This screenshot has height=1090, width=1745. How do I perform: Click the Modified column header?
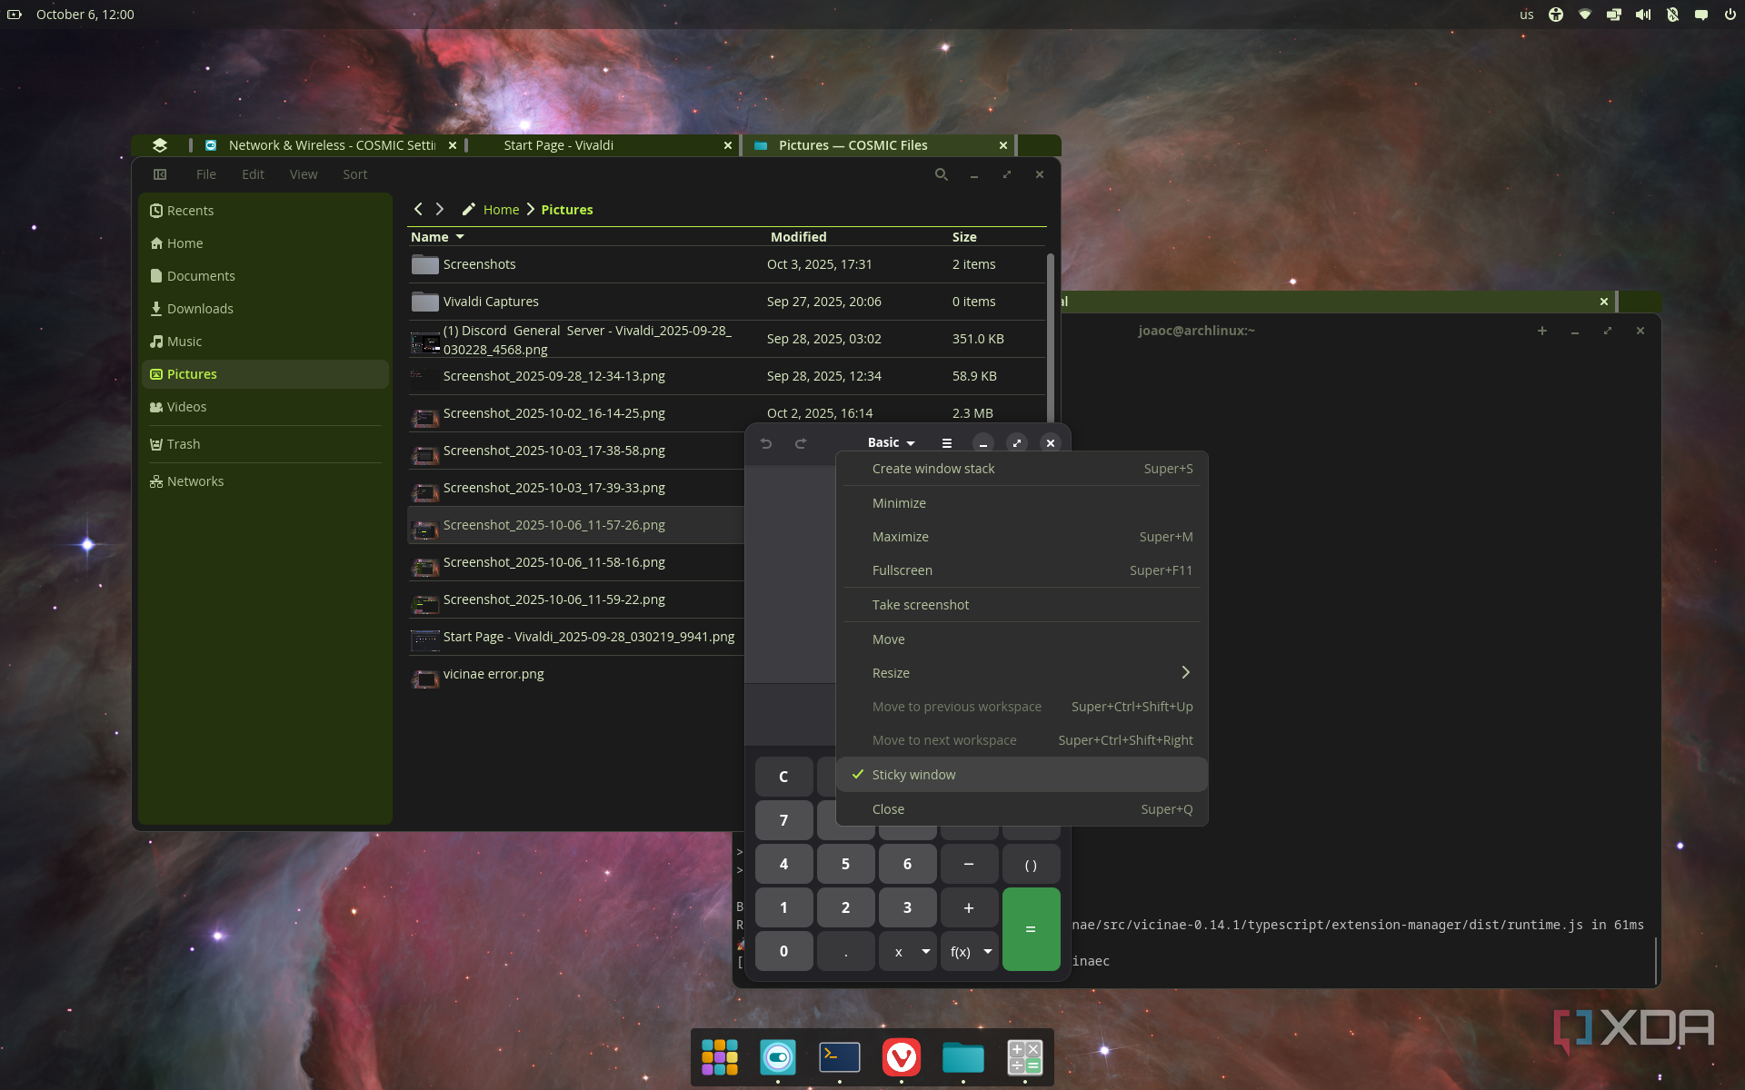pyautogui.click(x=798, y=237)
